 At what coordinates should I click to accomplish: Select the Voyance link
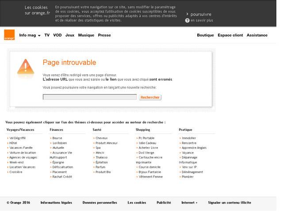pos(187,153)
